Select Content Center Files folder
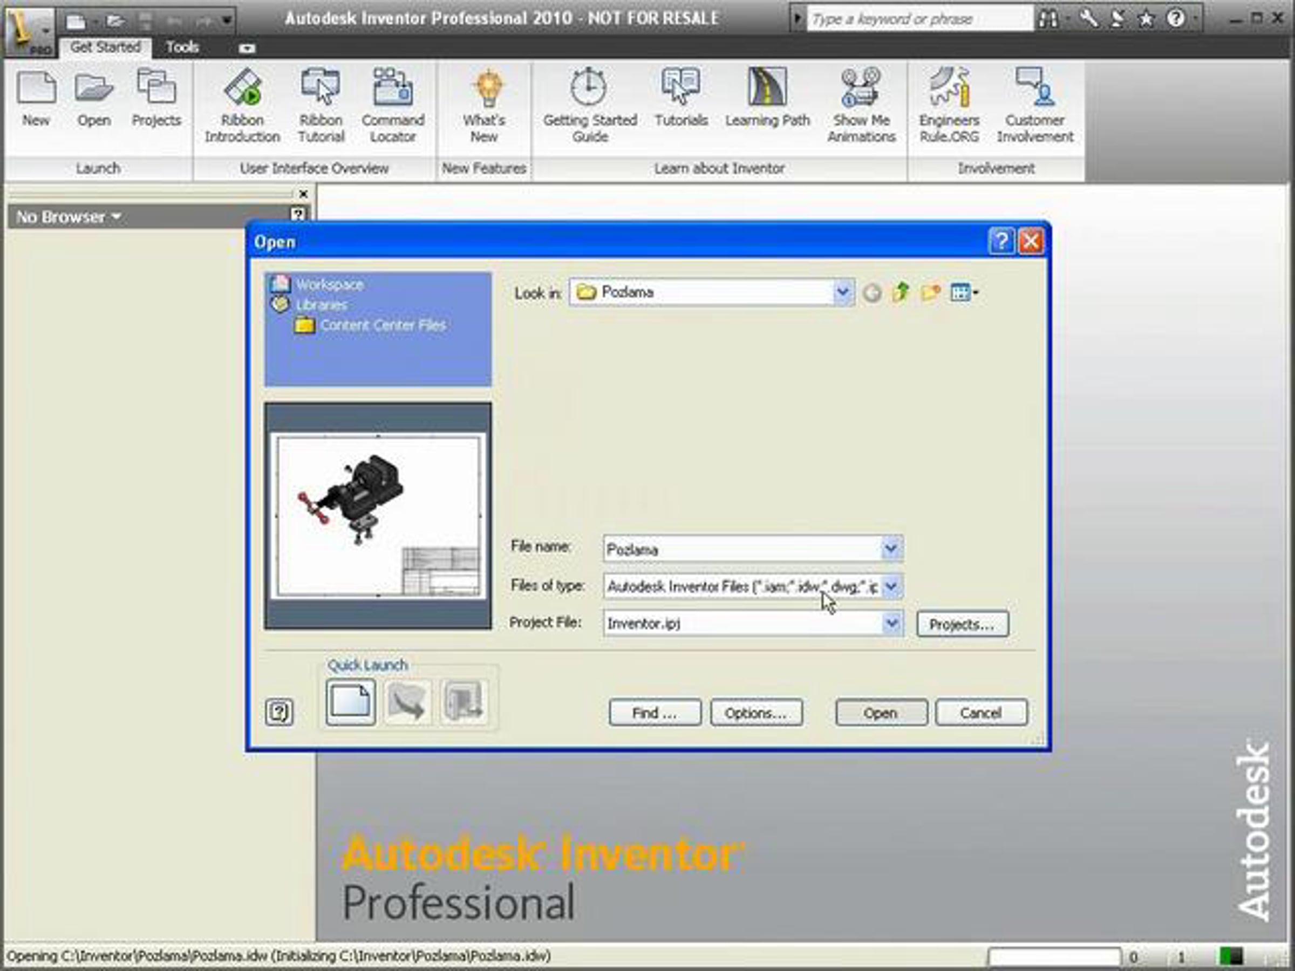The image size is (1295, 971). click(x=383, y=325)
